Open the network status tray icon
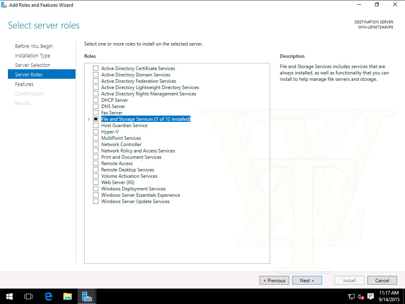405x304 pixels. [x=351, y=296]
